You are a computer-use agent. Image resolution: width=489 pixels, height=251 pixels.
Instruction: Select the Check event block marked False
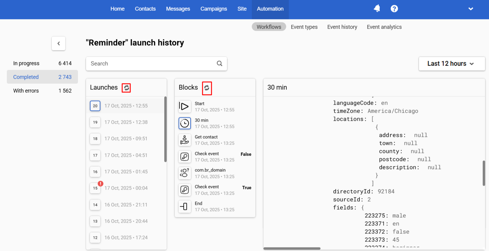[185, 157]
